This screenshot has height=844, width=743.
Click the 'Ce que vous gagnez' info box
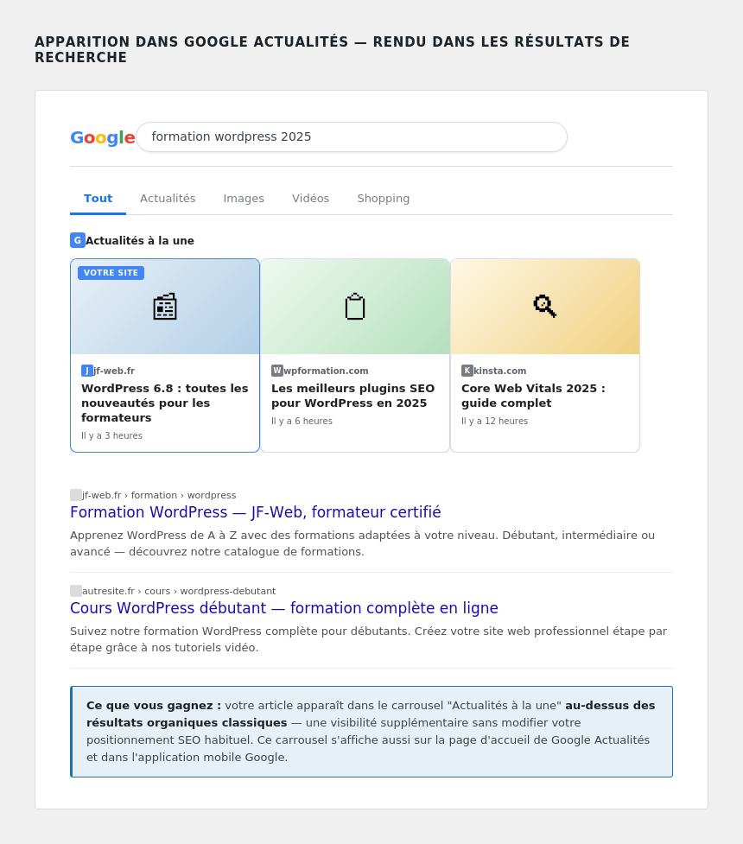pyautogui.click(x=371, y=732)
